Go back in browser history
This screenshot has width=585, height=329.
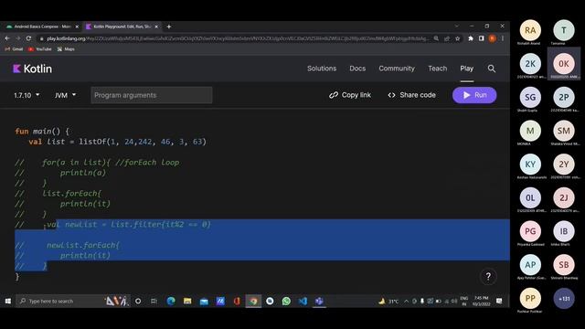click(7, 38)
